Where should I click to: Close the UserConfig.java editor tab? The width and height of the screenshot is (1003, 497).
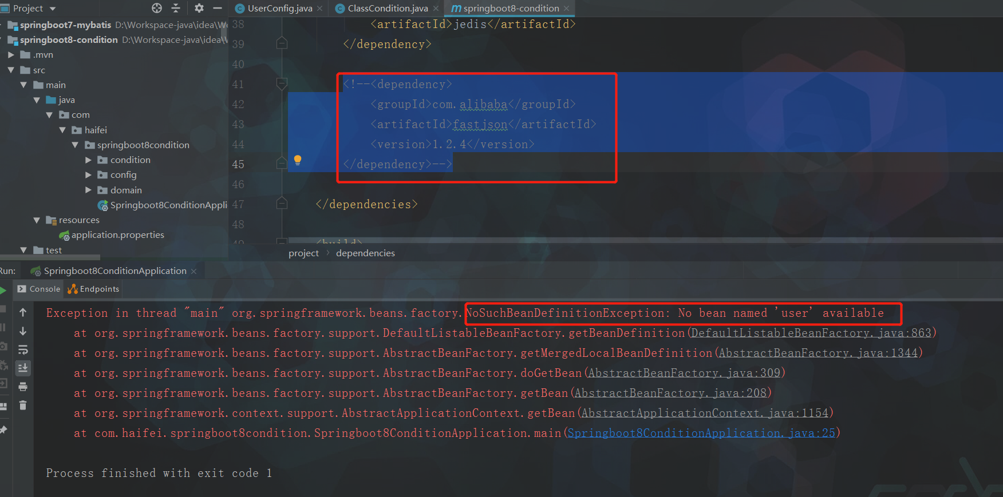[319, 9]
